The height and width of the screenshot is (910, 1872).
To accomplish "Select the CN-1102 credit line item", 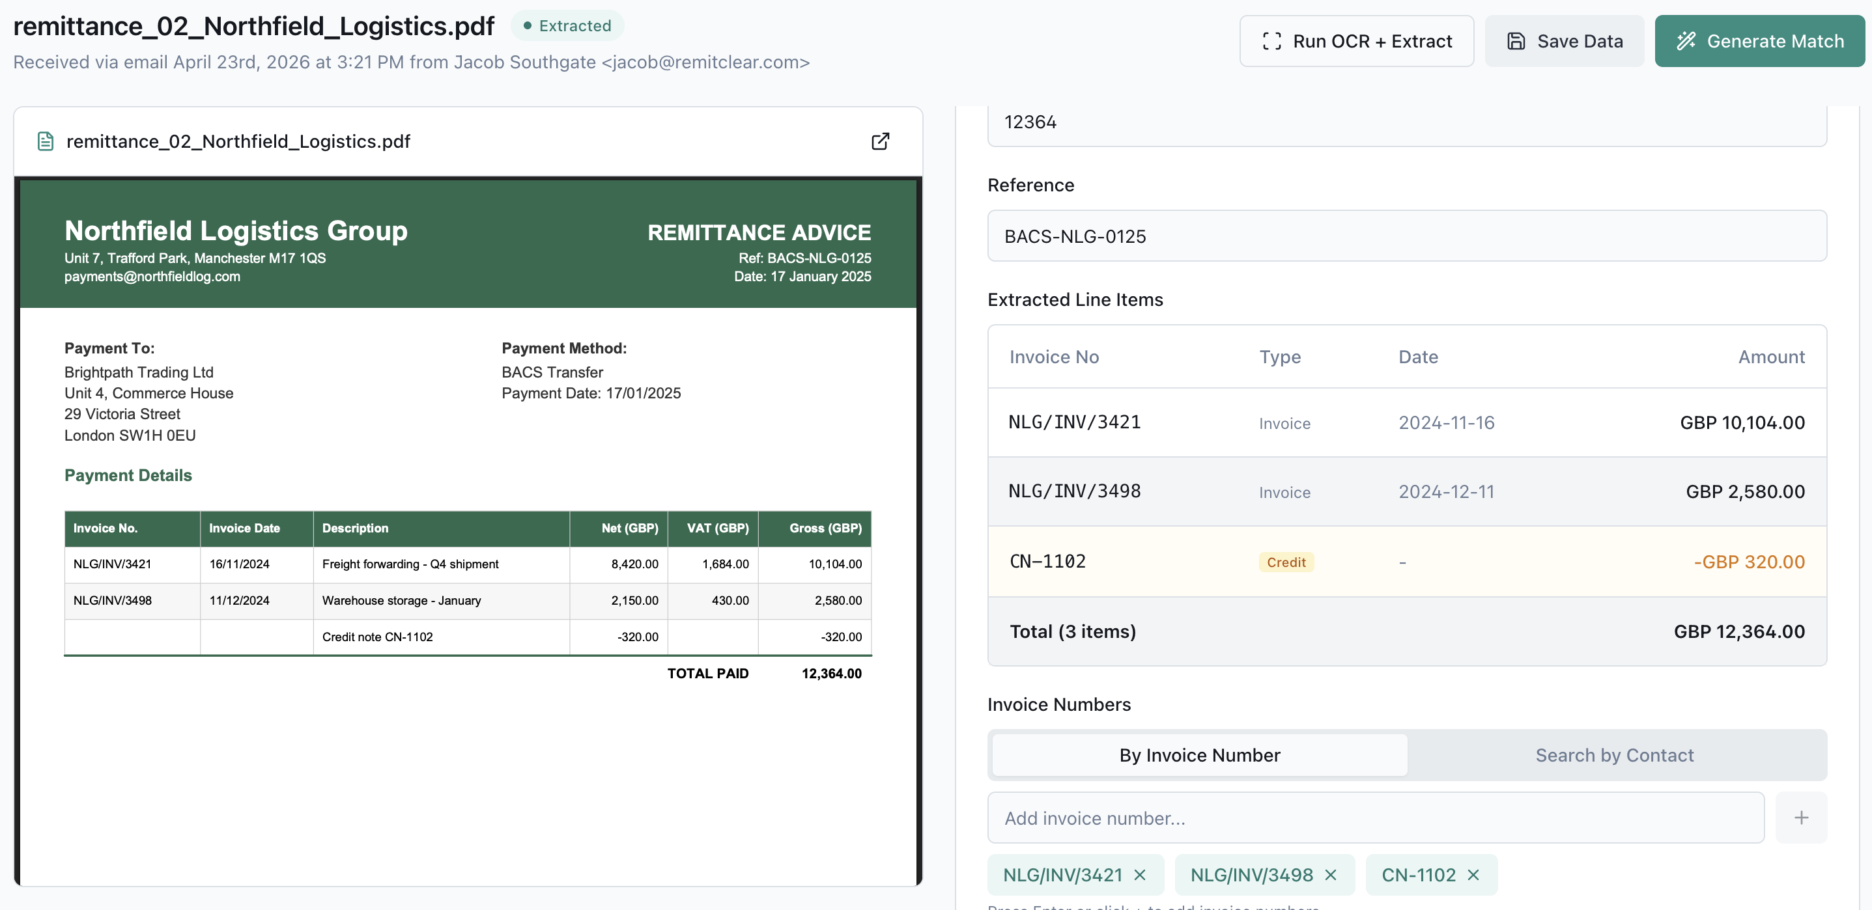I will tap(1406, 561).
